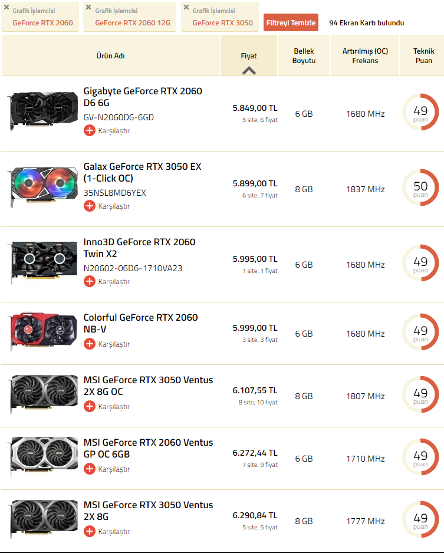Click Karşılaştır plus icon for Colorful RTX 2060
444x553 pixels.
(90, 344)
